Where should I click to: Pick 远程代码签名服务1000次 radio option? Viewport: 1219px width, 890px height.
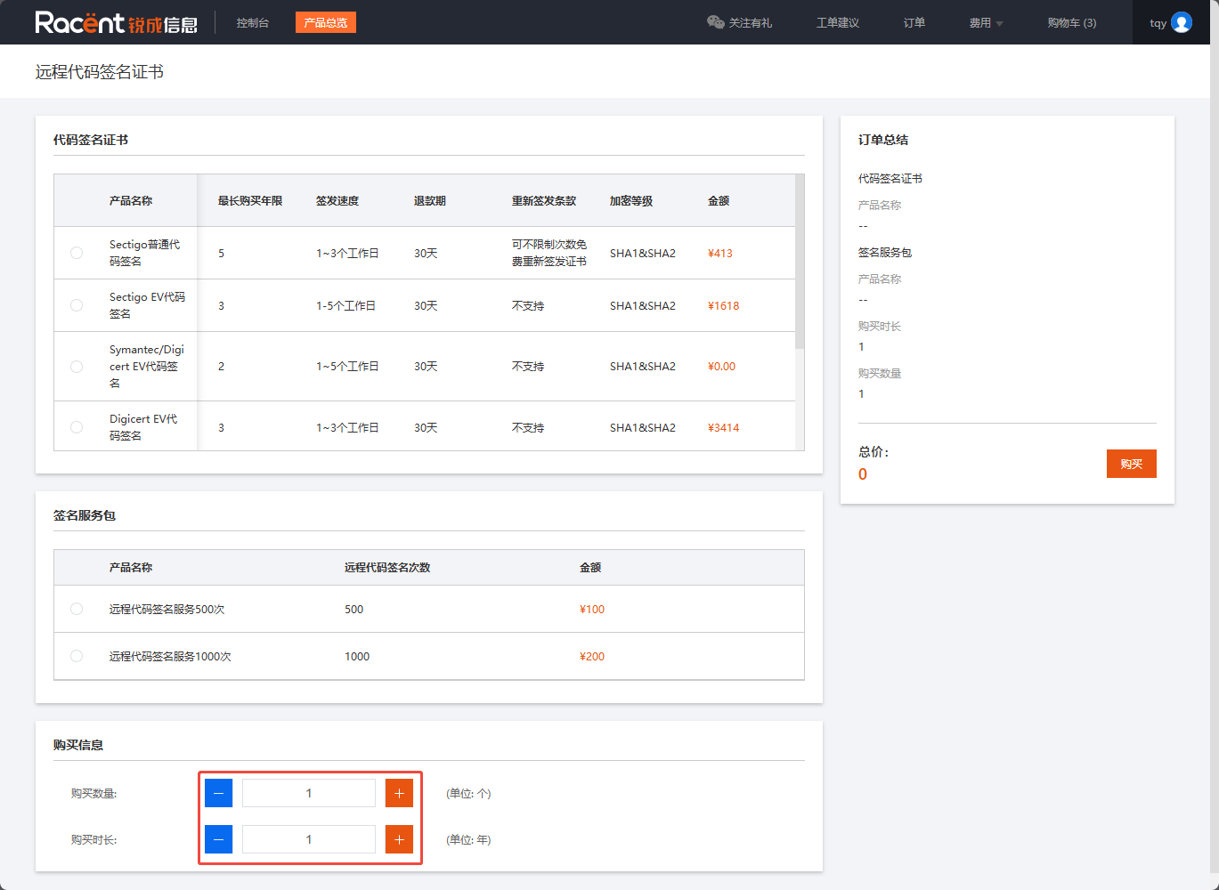tap(77, 656)
